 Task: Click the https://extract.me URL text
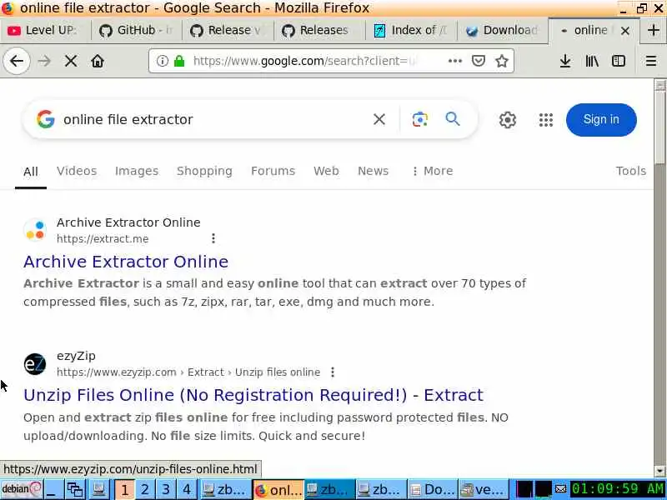pyautogui.click(x=103, y=239)
